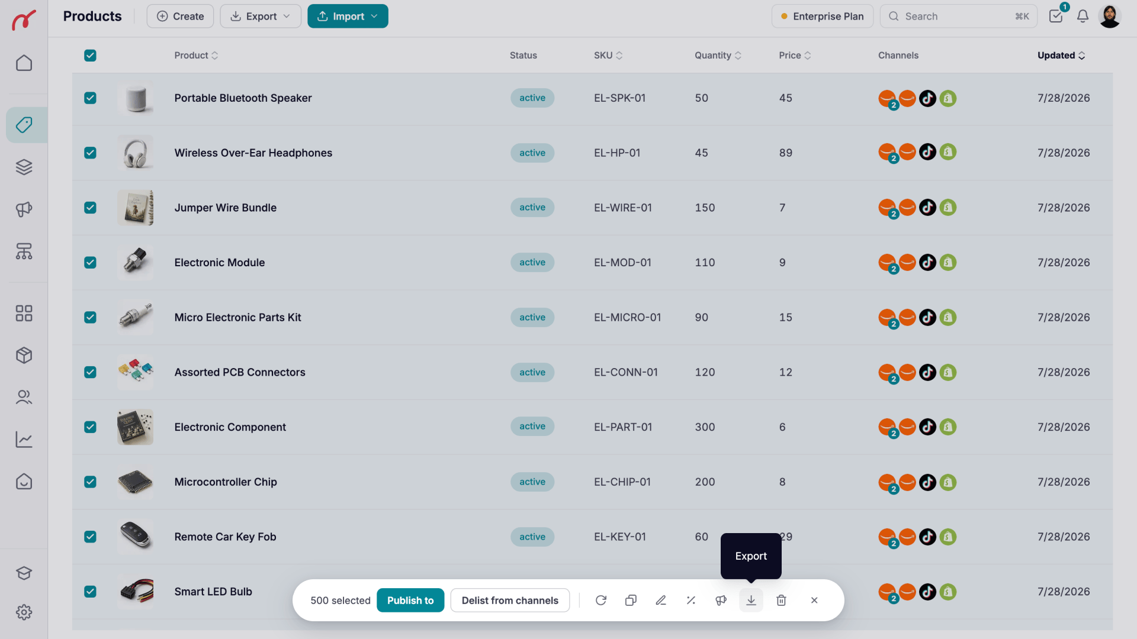The height and width of the screenshot is (639, 1137).
Task: Open the notifications bell icon
Action: [x=1083, y=16]
